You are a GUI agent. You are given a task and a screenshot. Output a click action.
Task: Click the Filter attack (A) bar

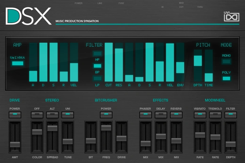coord(129,62)
